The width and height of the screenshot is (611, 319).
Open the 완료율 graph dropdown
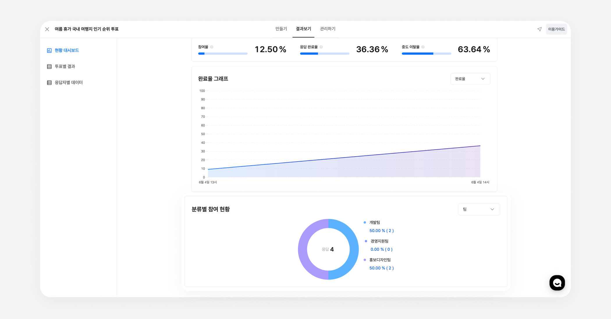click(470, 79)
